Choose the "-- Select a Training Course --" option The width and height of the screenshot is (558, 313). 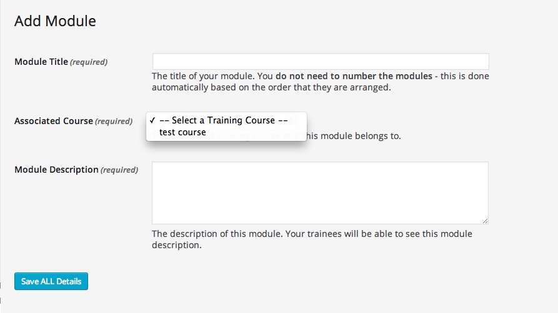click(x=223, y=120)
